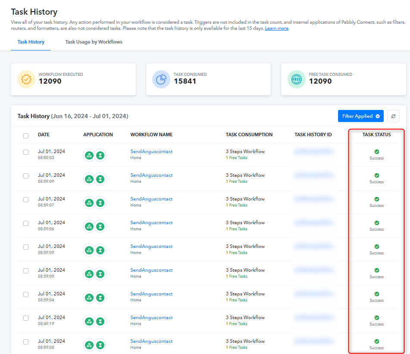Click the DATE column header
Image resolution: width=410 pixels, height=354 pixels.
coord(44,135)
